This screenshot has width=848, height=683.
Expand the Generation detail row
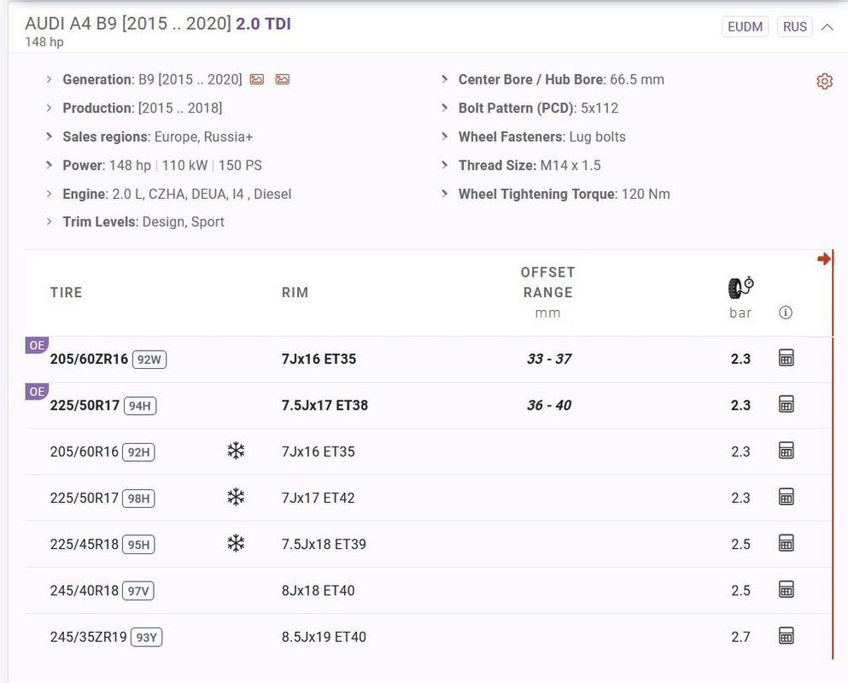50,79
